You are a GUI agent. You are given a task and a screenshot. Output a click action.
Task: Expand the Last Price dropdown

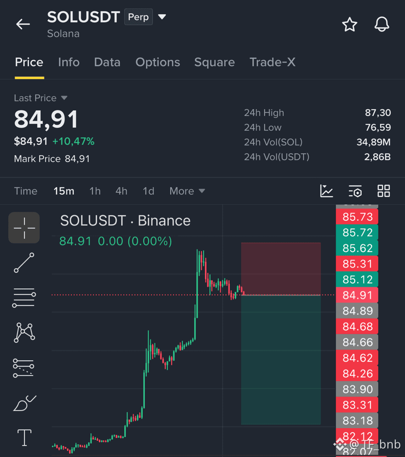[x=41, y=98]
